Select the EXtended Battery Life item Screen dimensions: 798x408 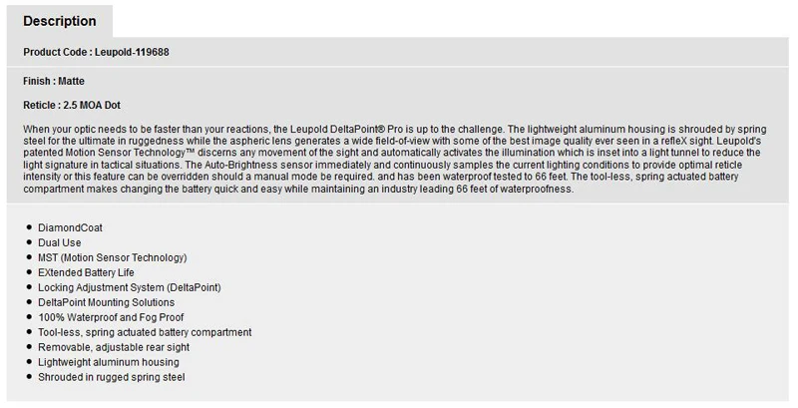[86, 272]
